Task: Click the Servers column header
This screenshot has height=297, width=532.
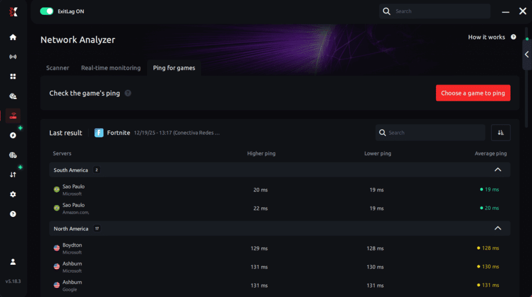Action: point(62,154)
